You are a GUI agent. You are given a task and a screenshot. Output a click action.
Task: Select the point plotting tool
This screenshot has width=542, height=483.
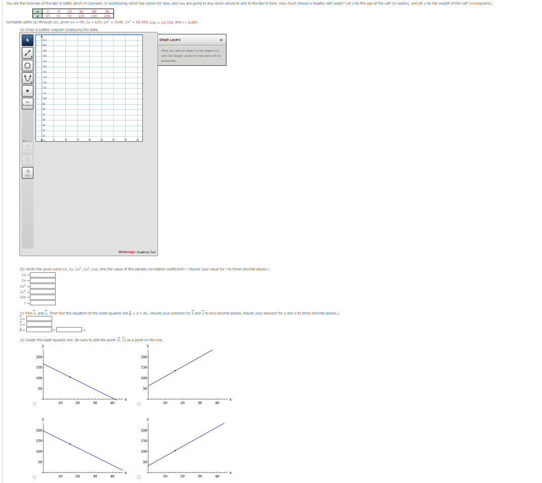coord(27,91)
